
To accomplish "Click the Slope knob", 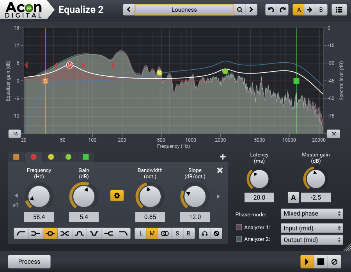I will click(x=195, y=196).
